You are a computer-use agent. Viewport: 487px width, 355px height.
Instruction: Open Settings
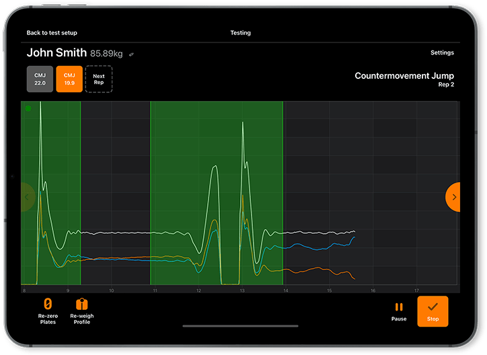(x=442, y=53)
